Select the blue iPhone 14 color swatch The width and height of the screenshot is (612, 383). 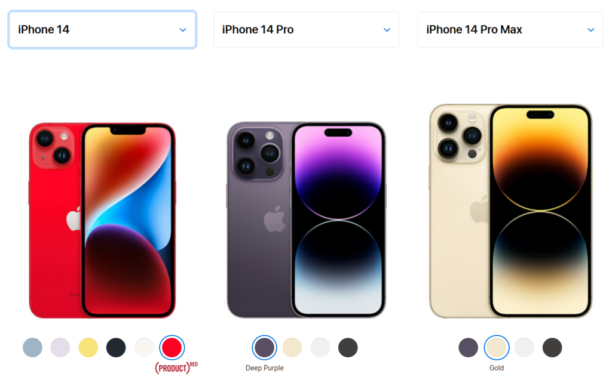[x=32, y=347]
